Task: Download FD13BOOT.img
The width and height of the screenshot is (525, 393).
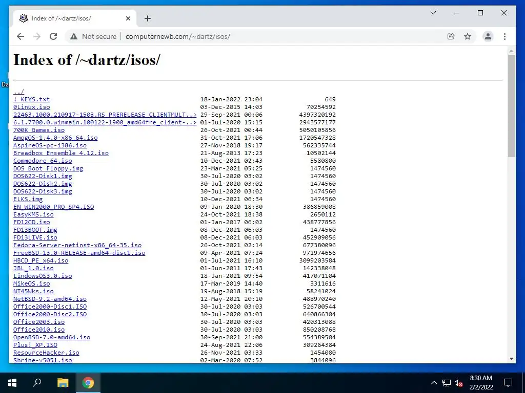Action: tap(35, 230)
